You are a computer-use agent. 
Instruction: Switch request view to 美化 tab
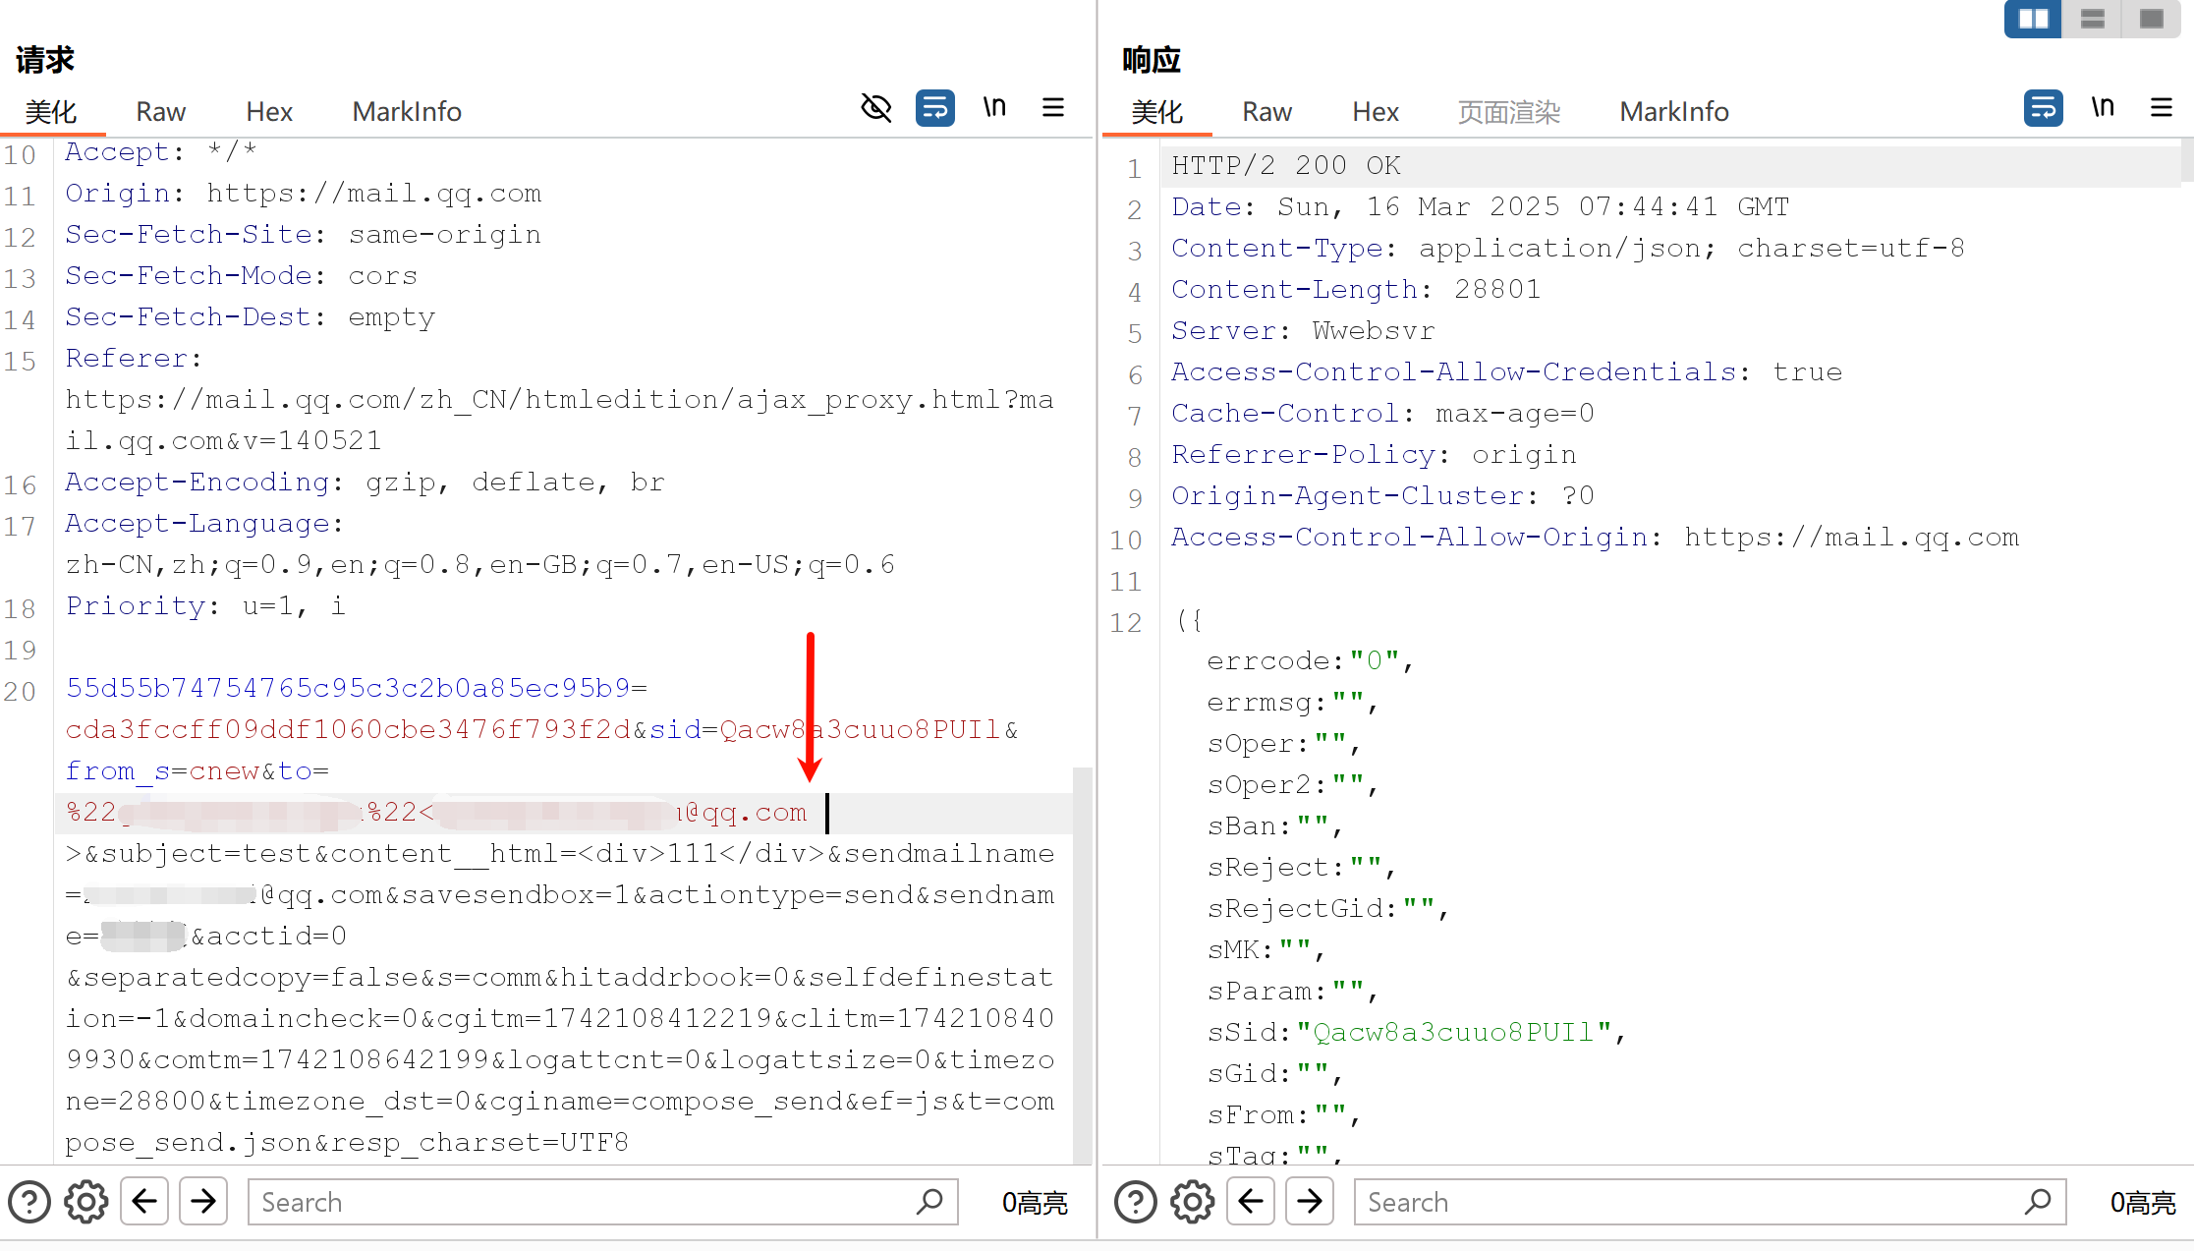(x=51, y=112)
